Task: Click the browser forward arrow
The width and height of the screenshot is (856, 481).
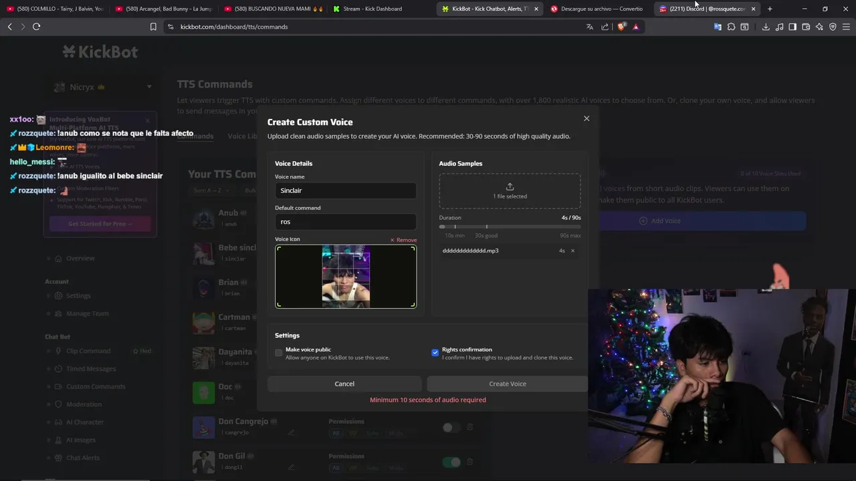Action: tap(23, 27)
